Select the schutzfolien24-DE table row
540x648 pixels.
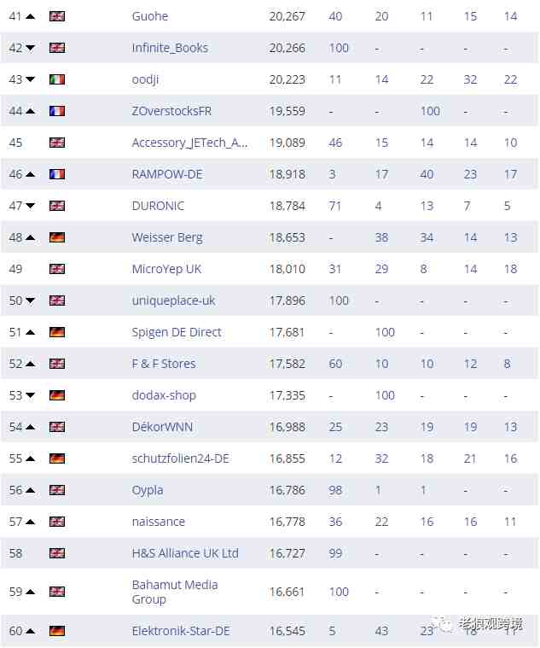tap(270, 458)
